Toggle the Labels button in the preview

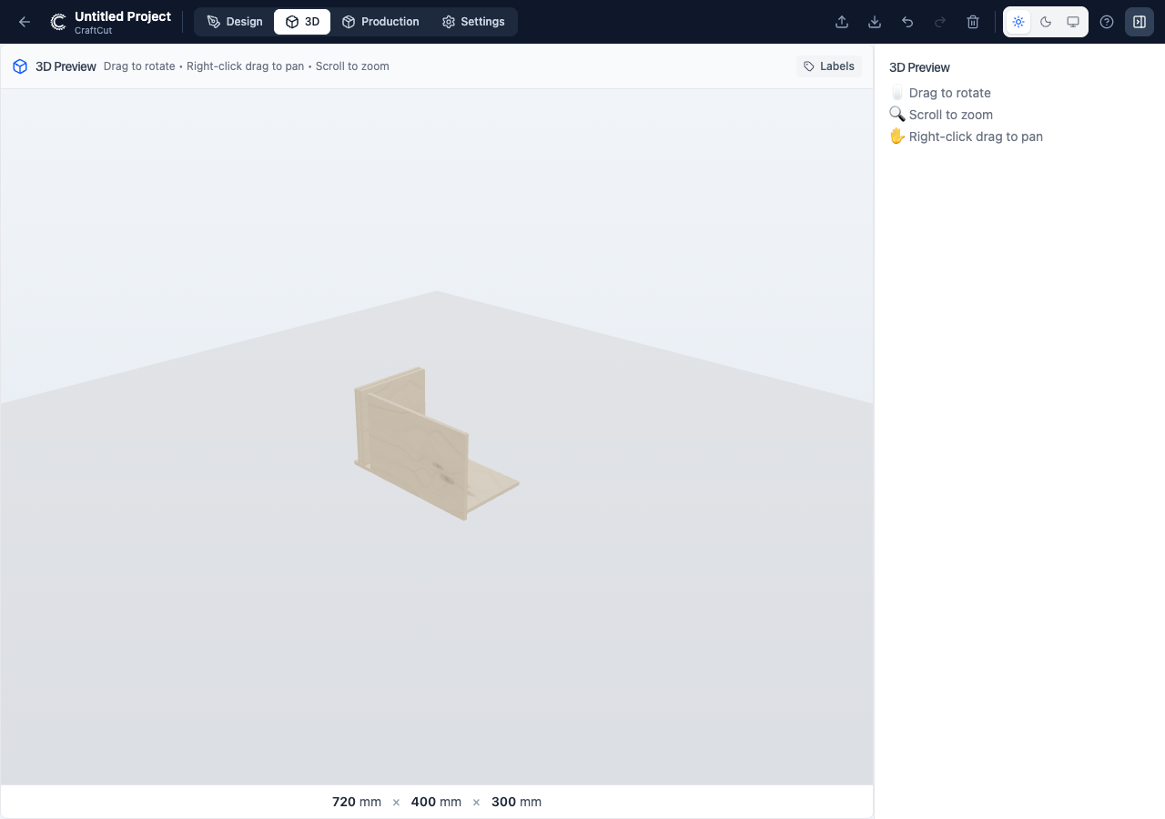pos(828,66)
